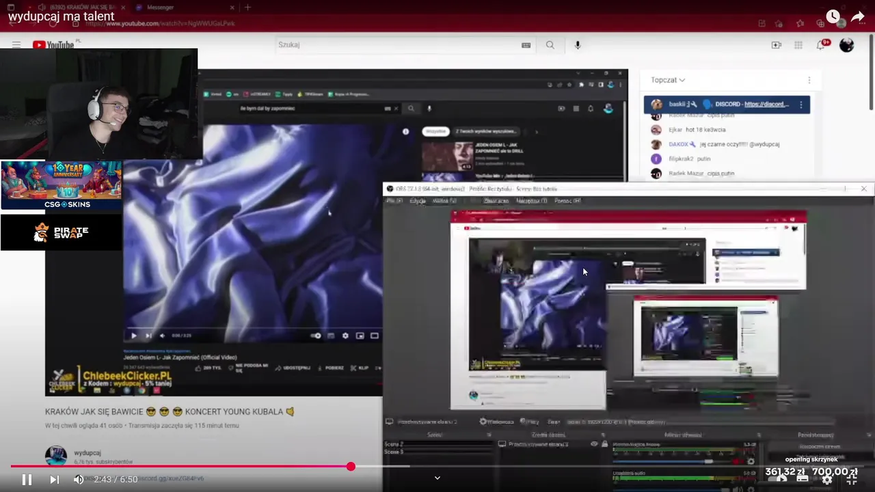Viewport: 875px width, 492px height.
Task: Open the outer player settings gear
Action: [x=826, y=480]
